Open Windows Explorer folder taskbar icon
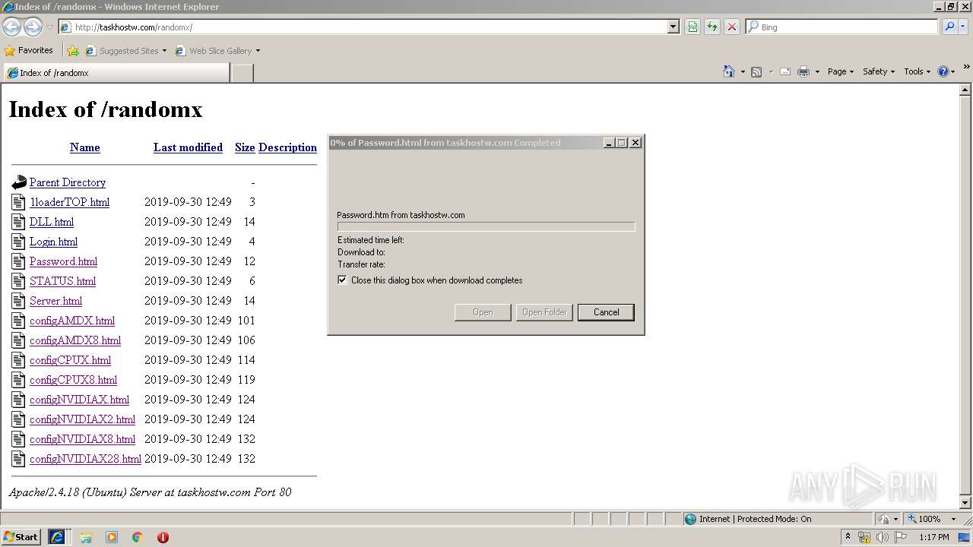The height and width of the screenshot is (547, 973). tap(86, 537)
